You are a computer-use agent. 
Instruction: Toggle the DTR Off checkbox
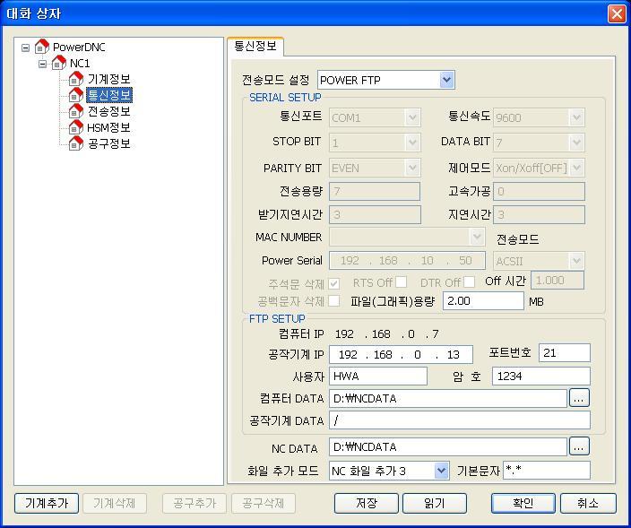pyautogui.click(x=469, y=282)
